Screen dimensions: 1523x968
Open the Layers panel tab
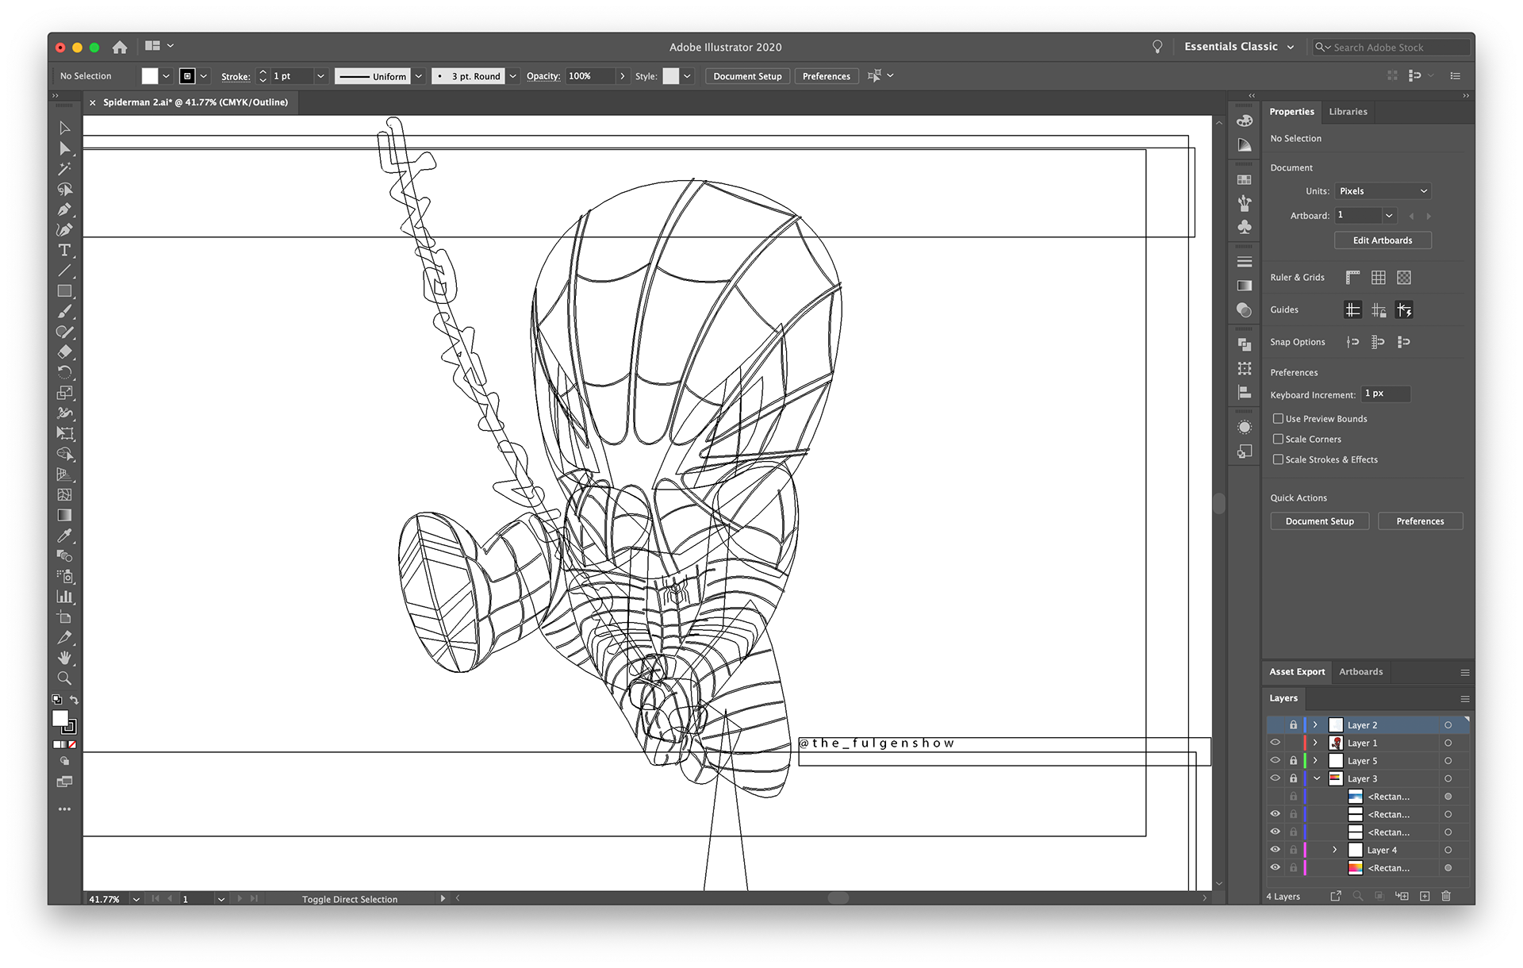click(1283, 698)
